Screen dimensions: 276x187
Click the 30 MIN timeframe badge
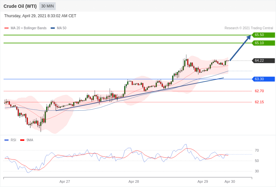click(x=47, y=6)
